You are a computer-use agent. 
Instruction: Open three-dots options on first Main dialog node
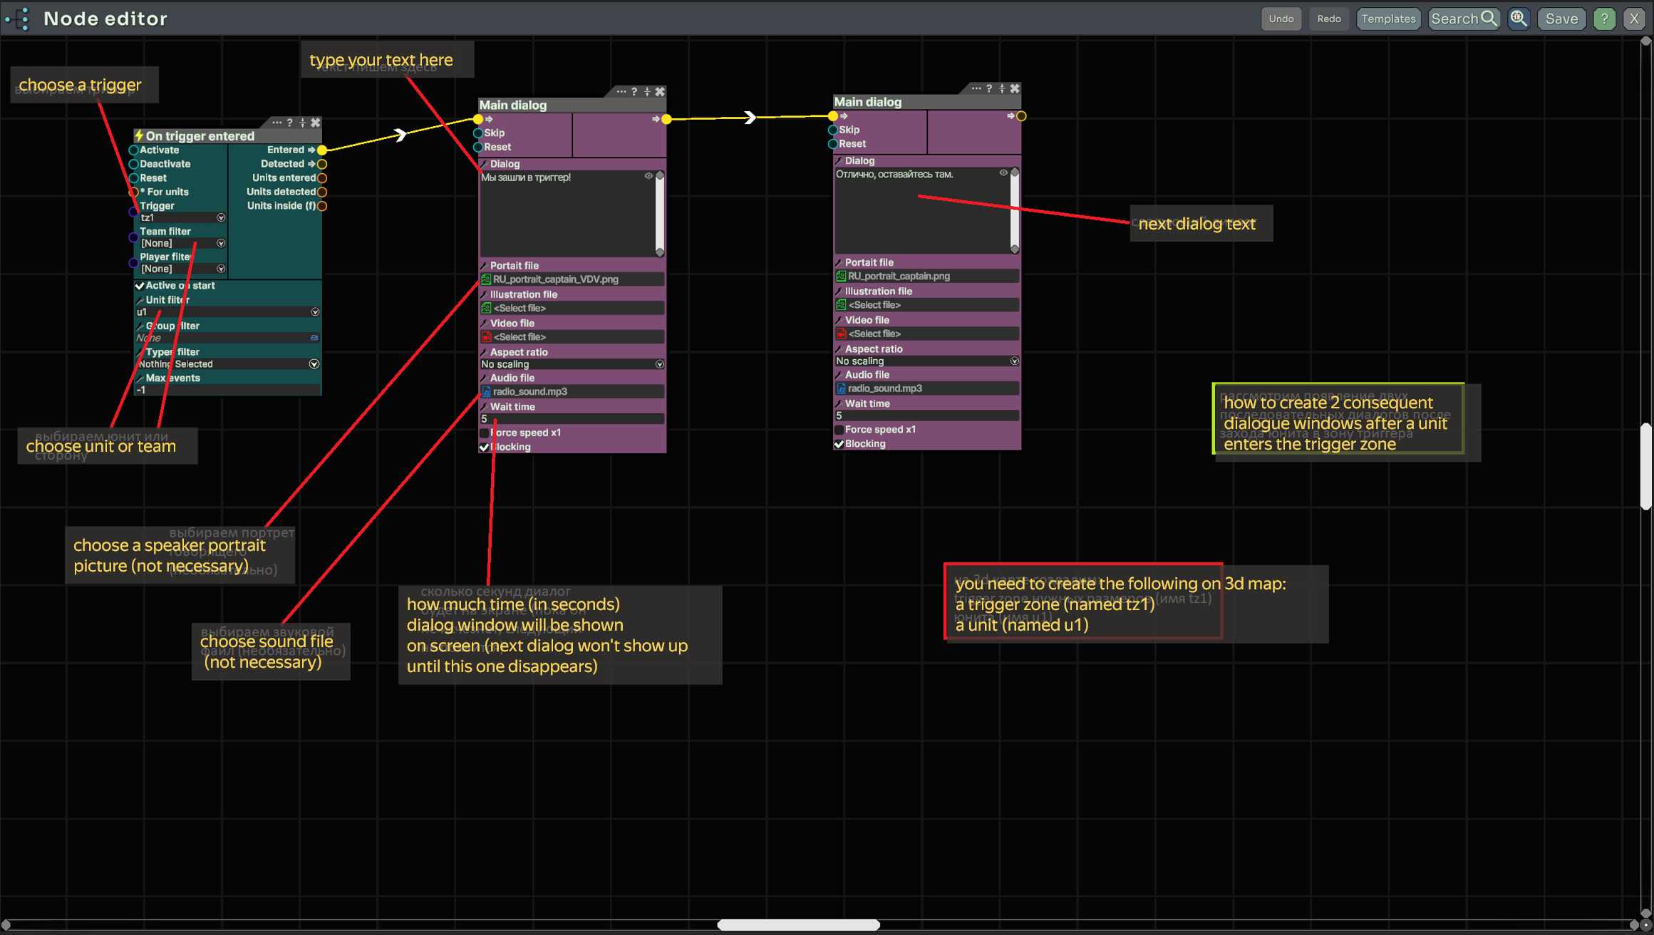(x=621, y=92)
